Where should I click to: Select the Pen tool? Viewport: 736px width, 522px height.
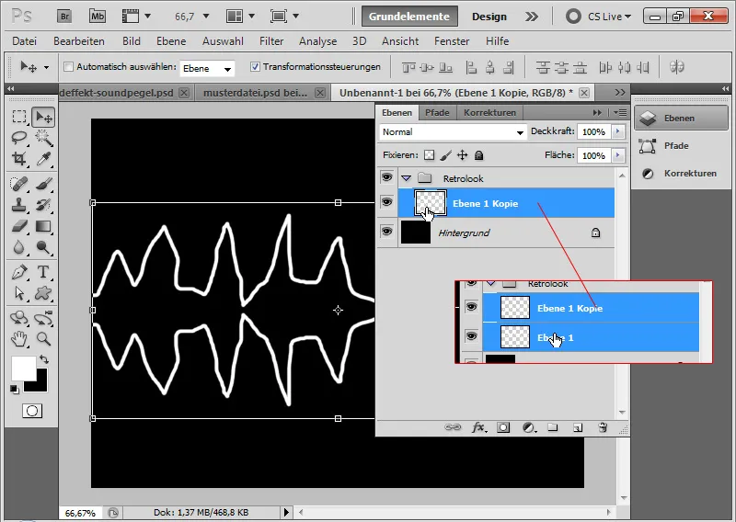(x=19, y=272)
